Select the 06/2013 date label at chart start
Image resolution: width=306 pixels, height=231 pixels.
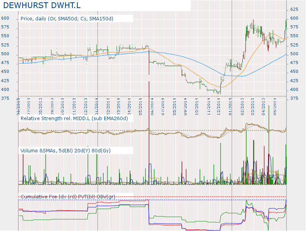coord(18,105)
